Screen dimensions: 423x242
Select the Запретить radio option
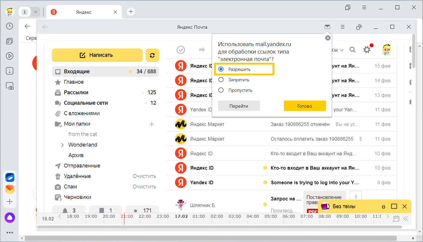pos(221,80)
